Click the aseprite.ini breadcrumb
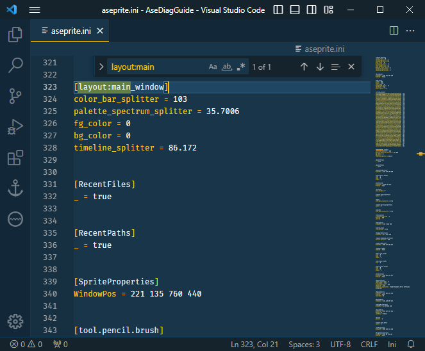Screen dimensions: 425x351 point(320,49)
